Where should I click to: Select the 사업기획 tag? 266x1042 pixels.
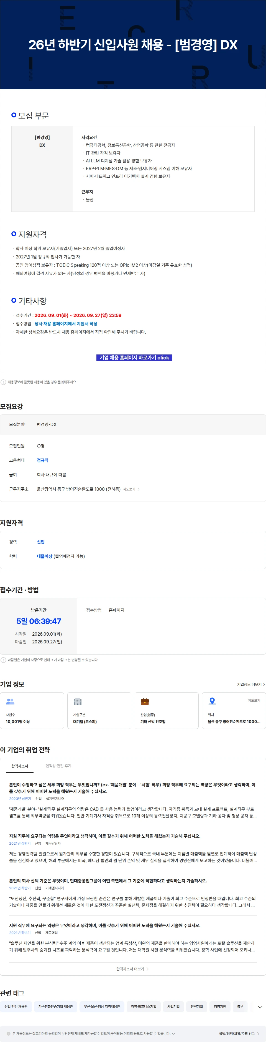click(173, 1006)
